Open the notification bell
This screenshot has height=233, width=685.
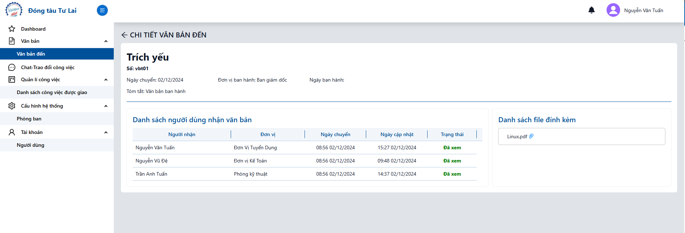click(592, 10)
